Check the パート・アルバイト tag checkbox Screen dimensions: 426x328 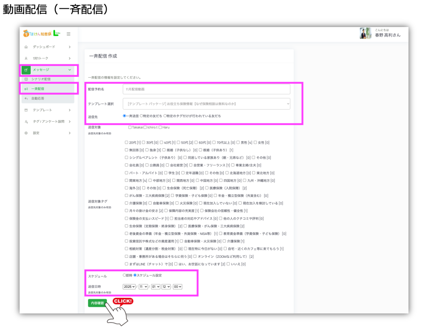click(x=126, y=173)
